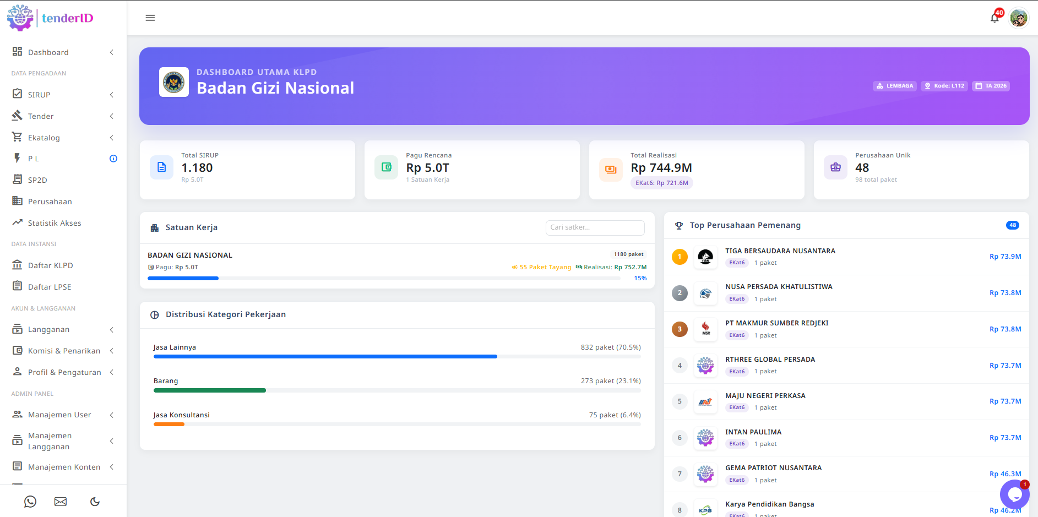This screenshot has width=1038, height=517.
Task: Click the EKat6: Rp 721.6M badge
Action: [662, 183]
